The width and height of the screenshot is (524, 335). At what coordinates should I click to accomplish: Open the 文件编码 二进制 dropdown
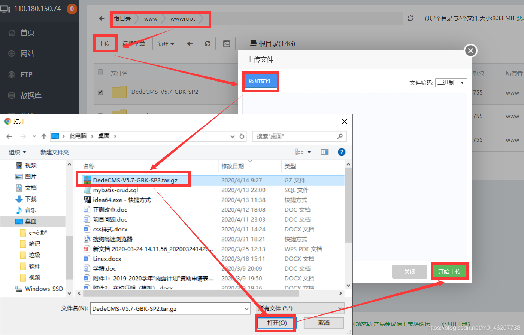tap(451, 83)
